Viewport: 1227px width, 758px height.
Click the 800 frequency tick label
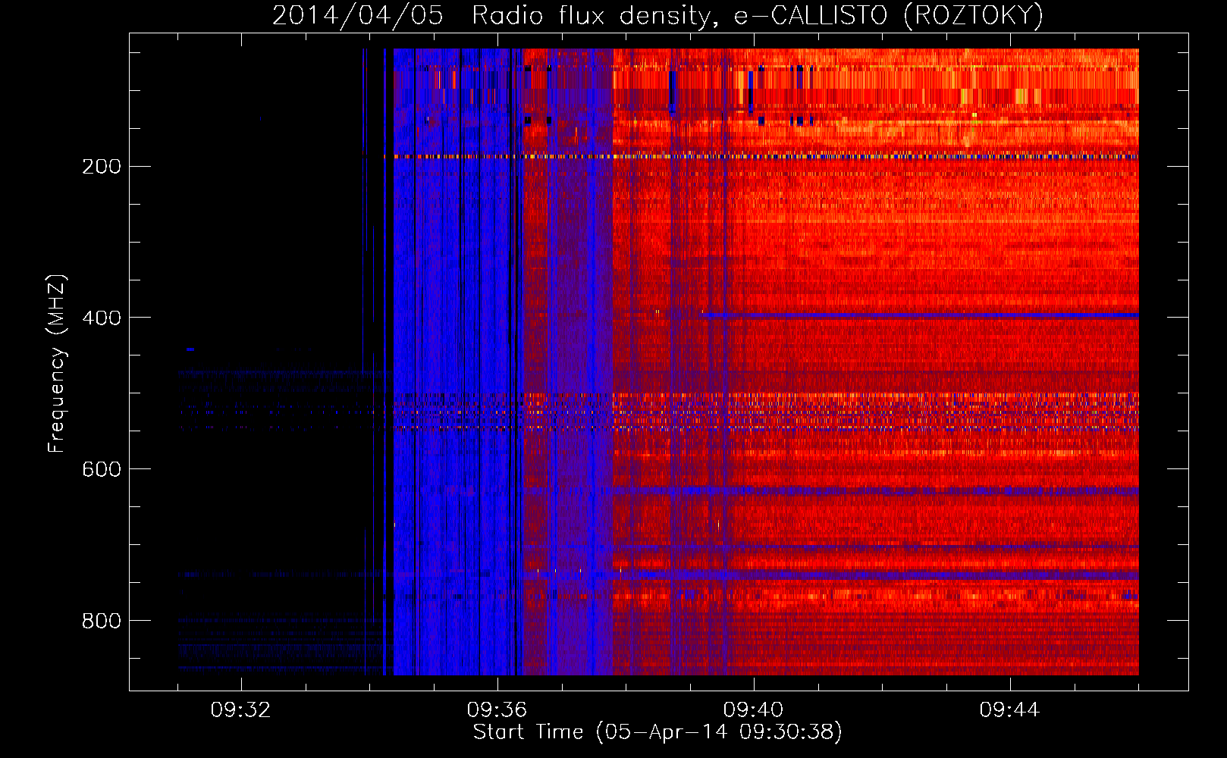[x=102, y=621]
